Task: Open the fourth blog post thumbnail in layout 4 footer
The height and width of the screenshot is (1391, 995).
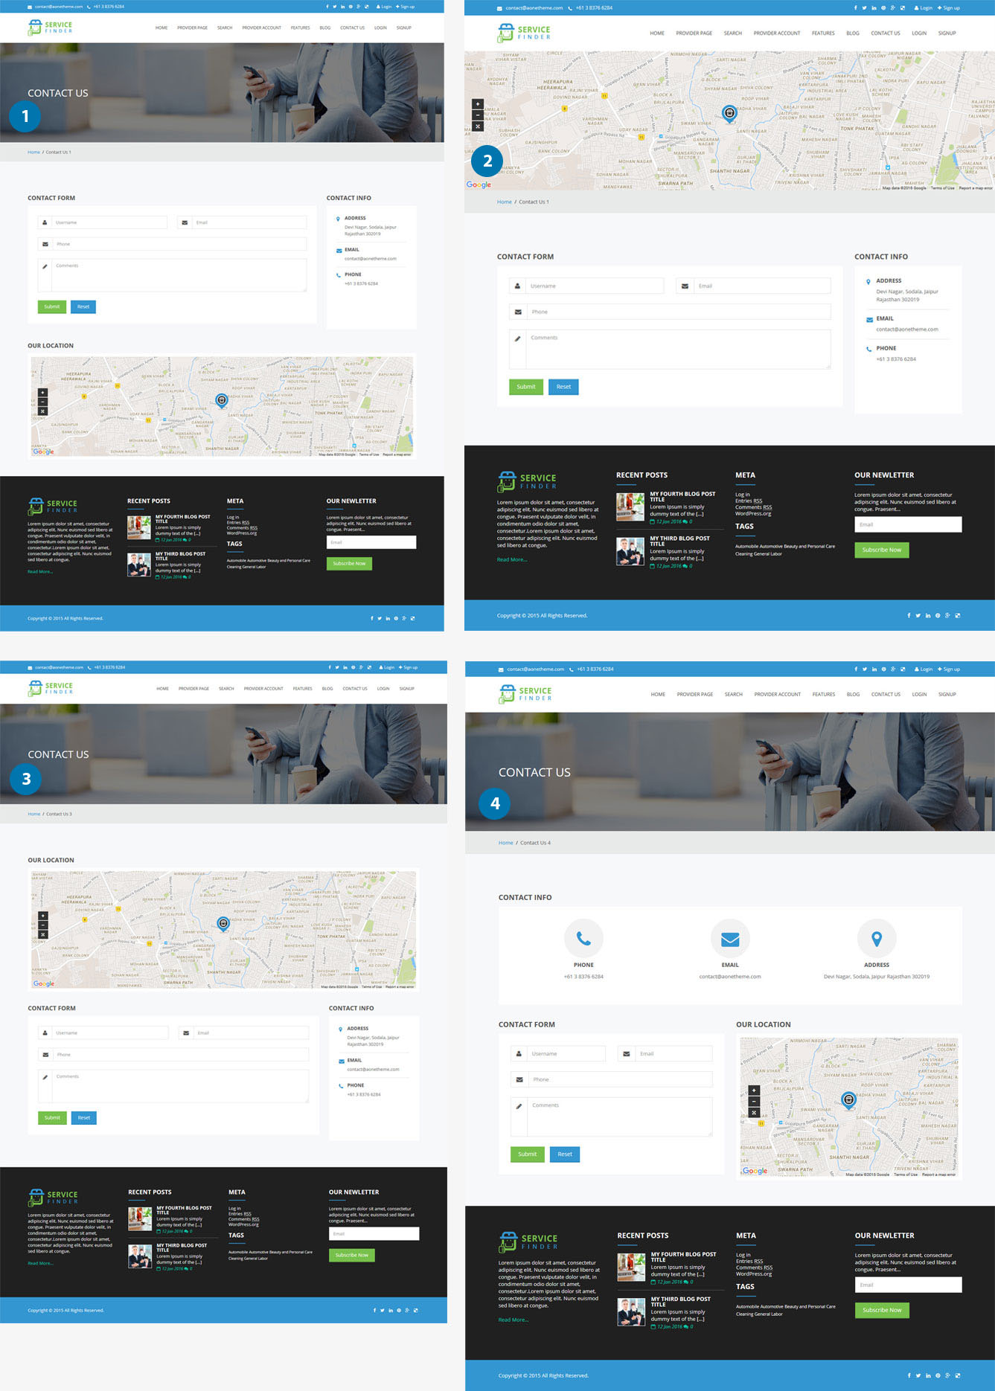Action: tap(631, 1267)
